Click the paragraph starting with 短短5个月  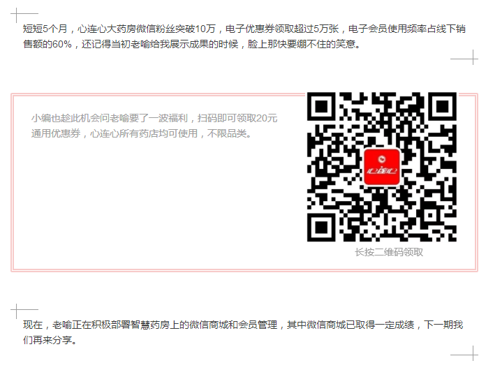point(244,36)
